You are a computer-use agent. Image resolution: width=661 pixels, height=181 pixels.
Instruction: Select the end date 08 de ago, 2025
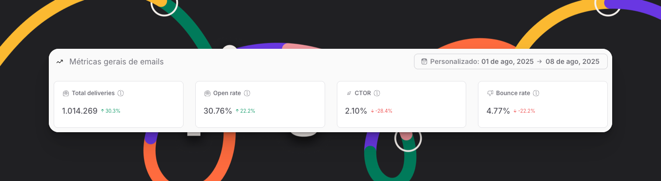pos(572,62)
